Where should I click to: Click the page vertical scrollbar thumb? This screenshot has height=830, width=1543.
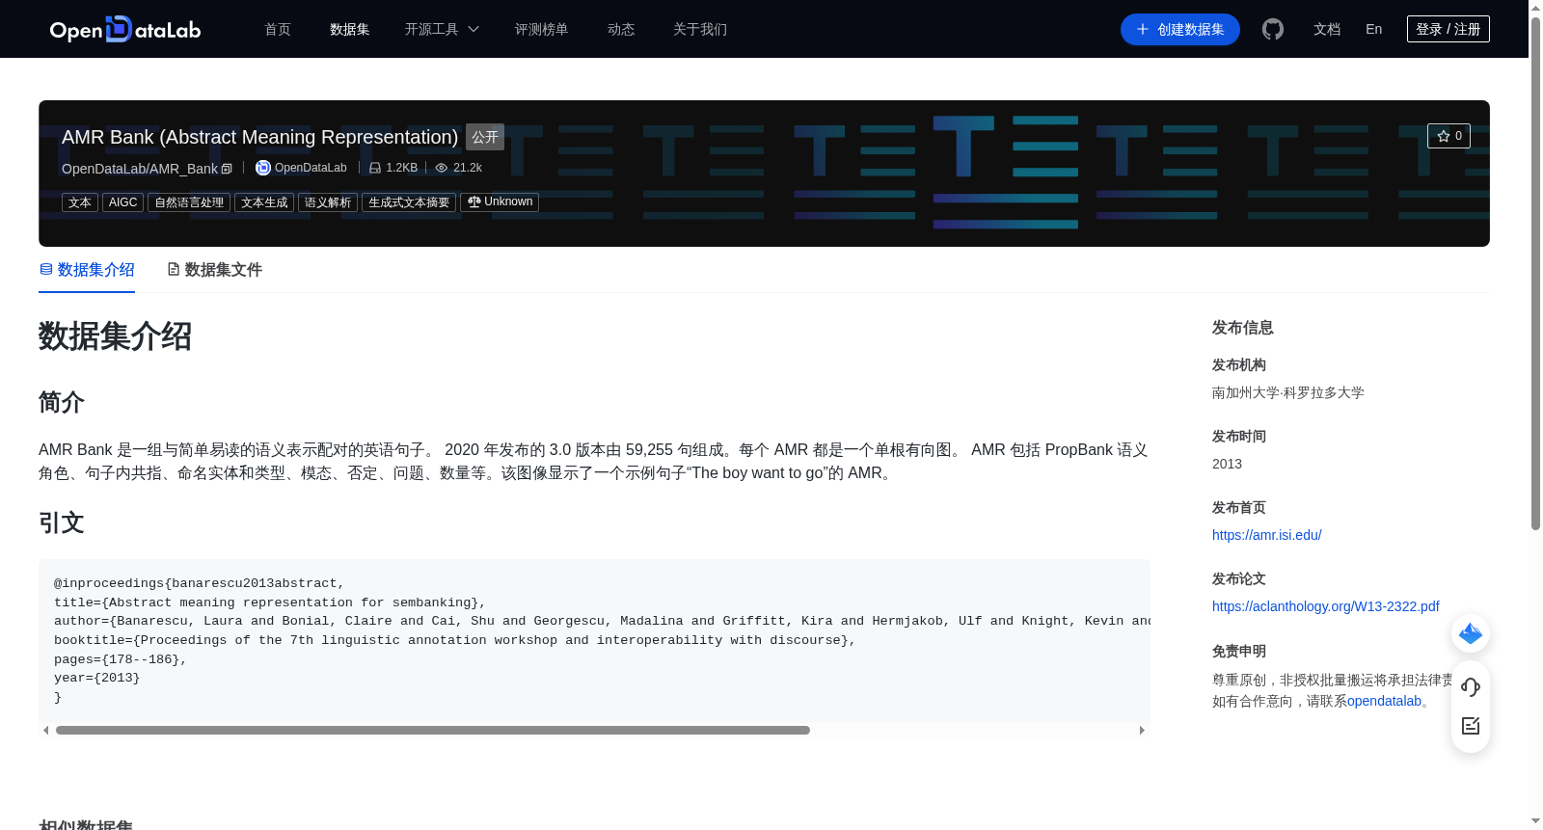(1535, 274)
